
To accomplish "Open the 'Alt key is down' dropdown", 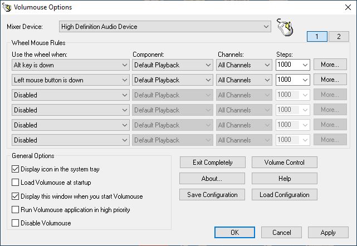I will (71, 65).
